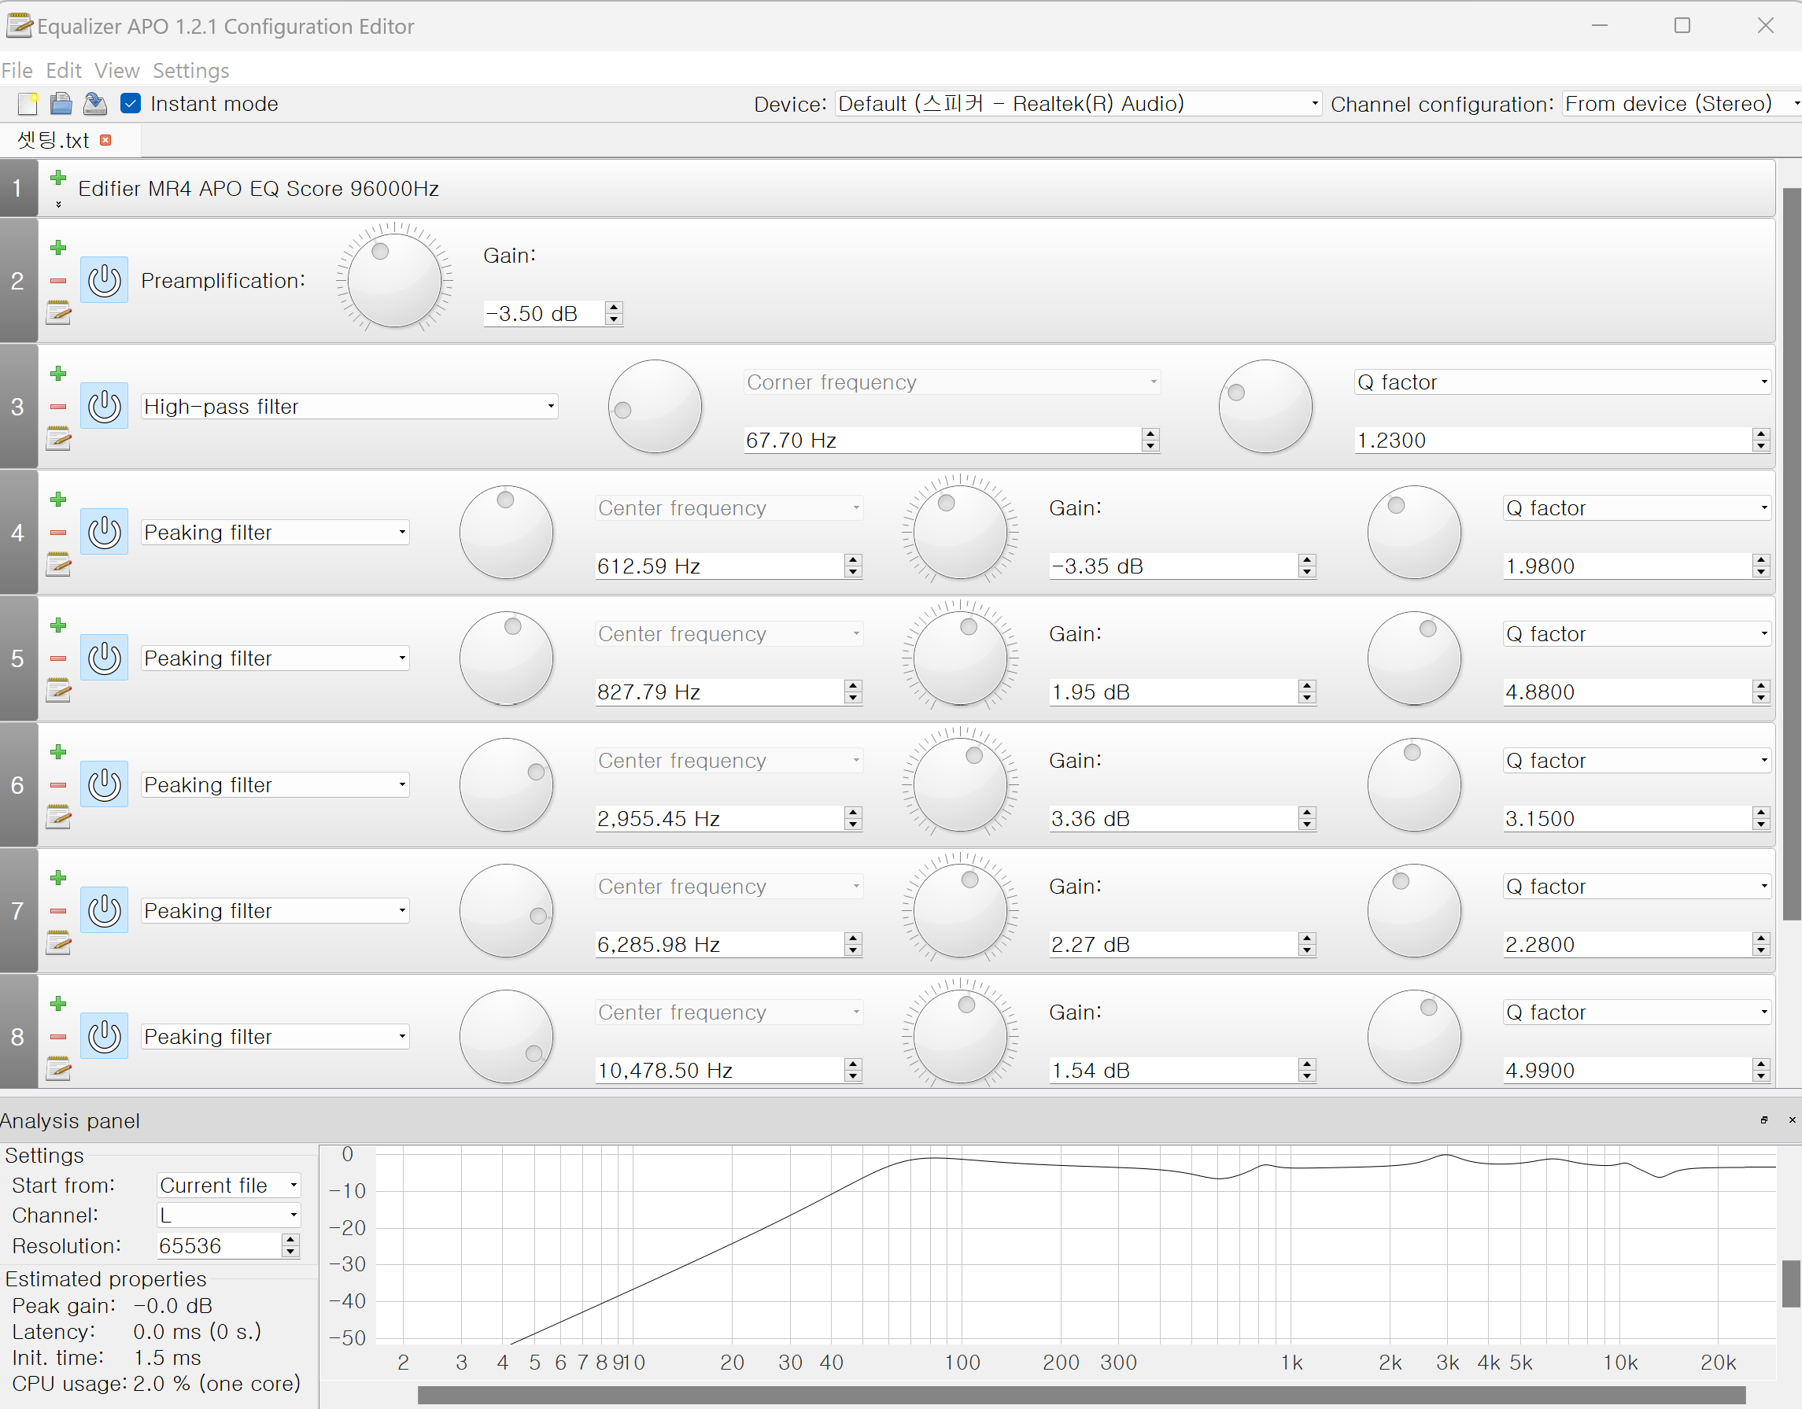Viewport: 1802px width, 1409px height.
Task: Click the new file toolbar icon
Action: pyautogui.click(x=28, y=104)
